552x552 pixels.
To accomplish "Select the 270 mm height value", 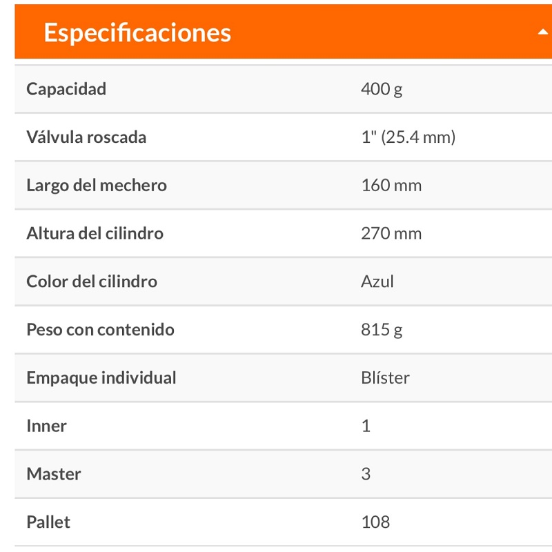I will click(x=390, y=233).
